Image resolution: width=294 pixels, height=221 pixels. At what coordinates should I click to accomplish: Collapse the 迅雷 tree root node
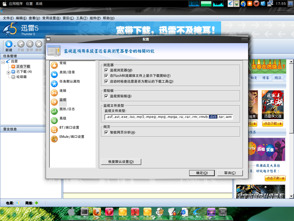[3, 62]
